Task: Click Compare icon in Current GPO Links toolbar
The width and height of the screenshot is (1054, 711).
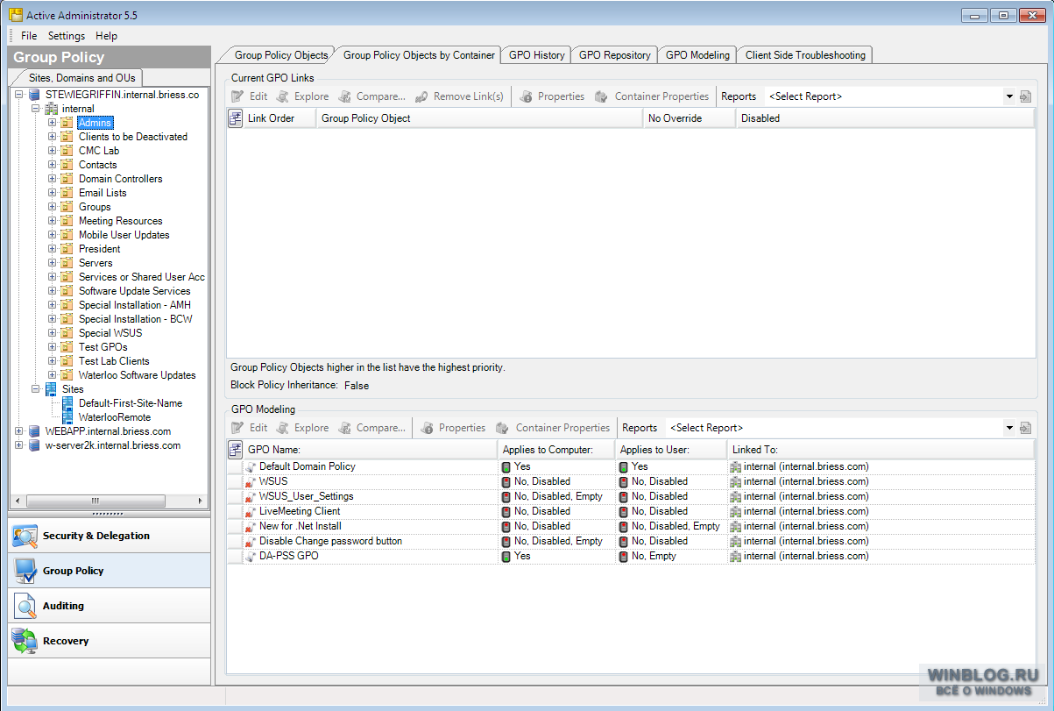Action: (345, 96)
